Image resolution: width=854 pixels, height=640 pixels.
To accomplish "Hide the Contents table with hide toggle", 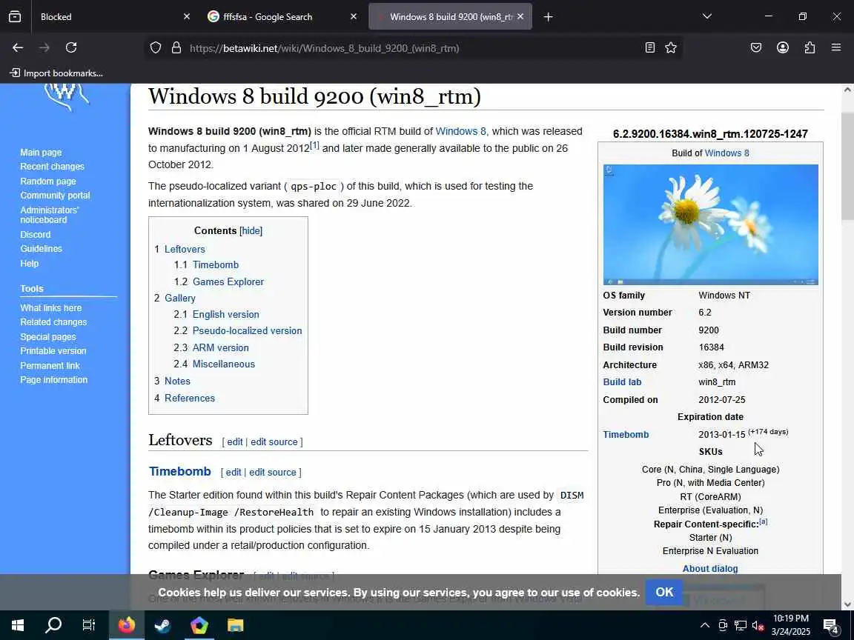I will point(251,231).
